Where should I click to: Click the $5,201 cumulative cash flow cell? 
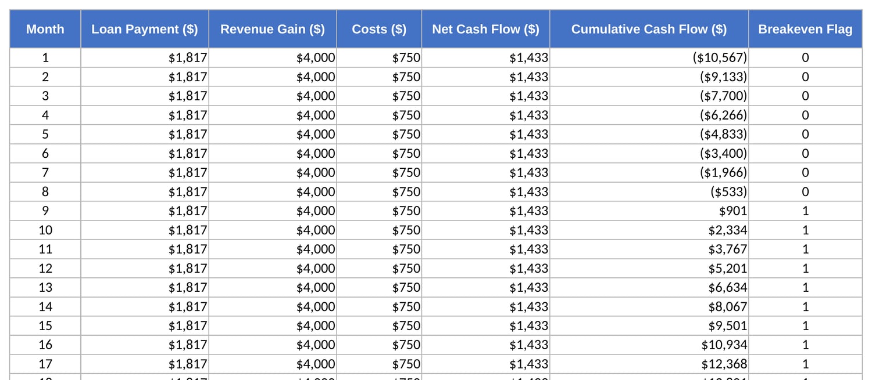click(649, 268)
